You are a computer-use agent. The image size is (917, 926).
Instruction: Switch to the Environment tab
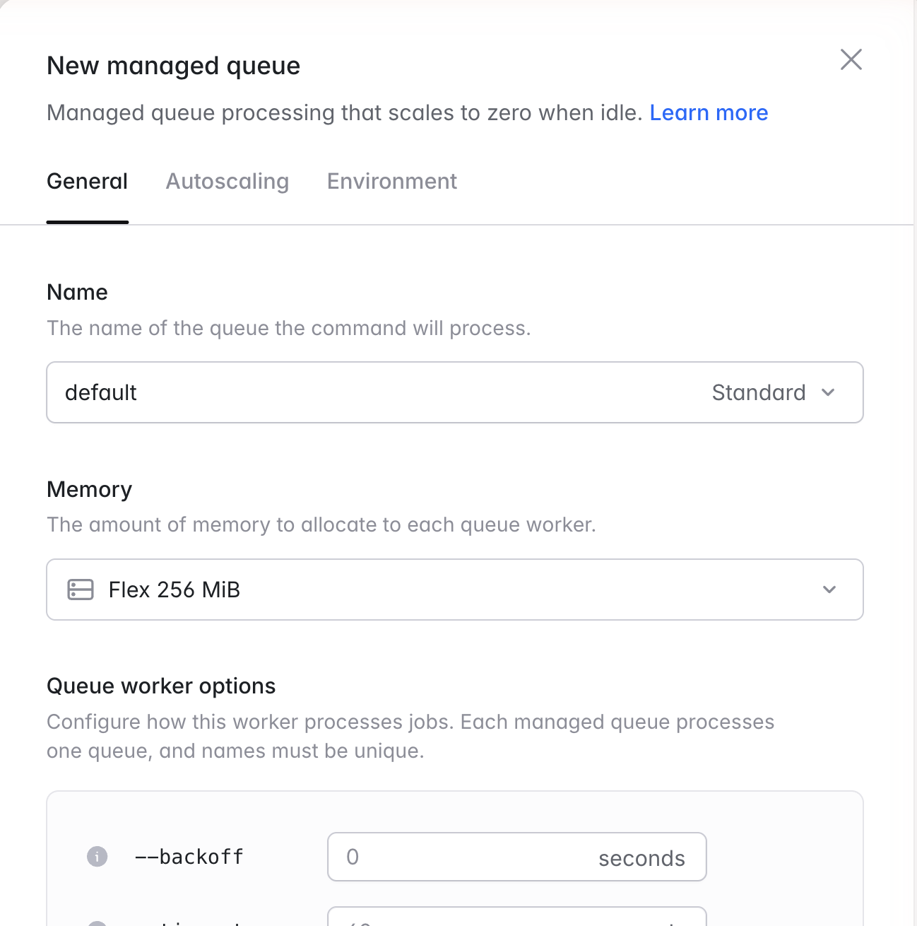click(x=392, y=182)
